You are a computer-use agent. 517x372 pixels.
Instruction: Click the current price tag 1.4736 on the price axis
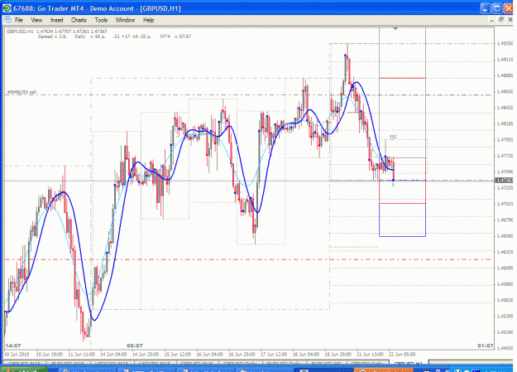tap(505, 181)
